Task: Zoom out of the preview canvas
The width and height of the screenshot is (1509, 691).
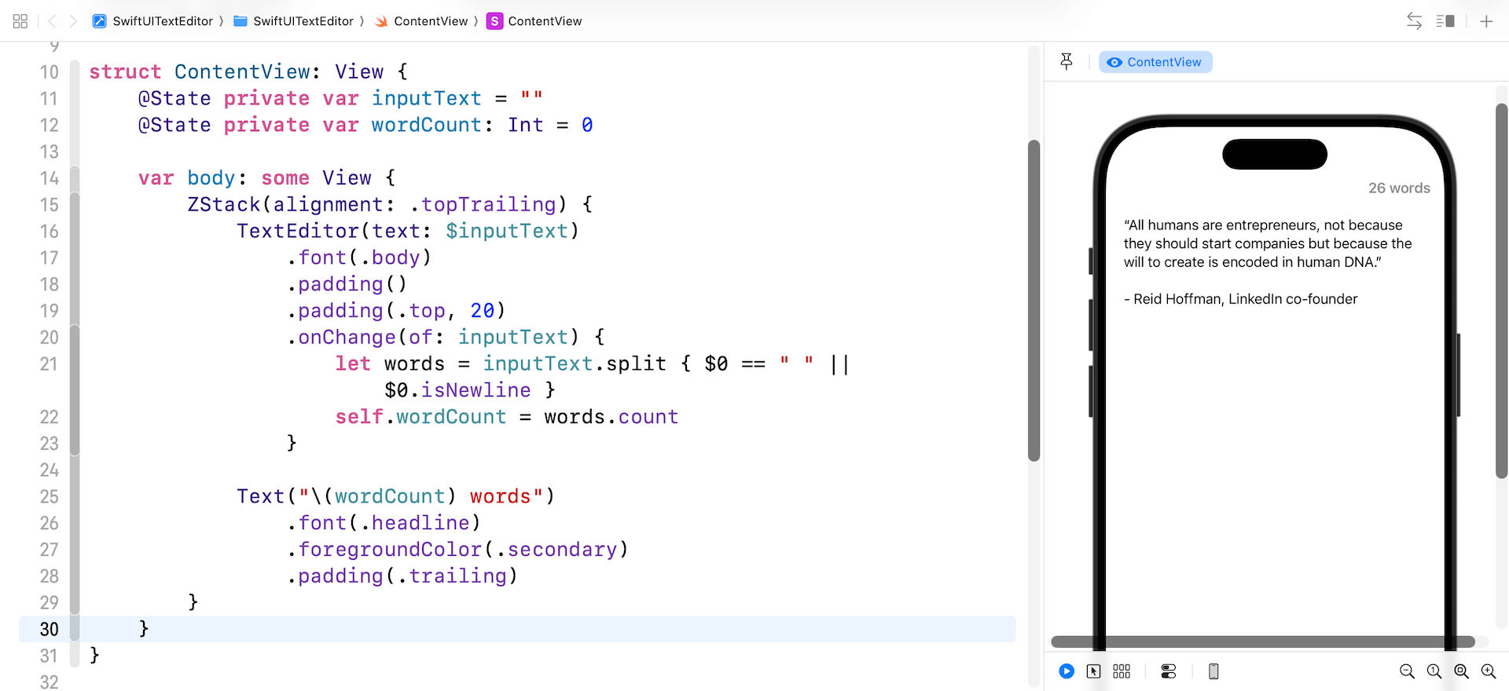Action: coord(1407,671)
